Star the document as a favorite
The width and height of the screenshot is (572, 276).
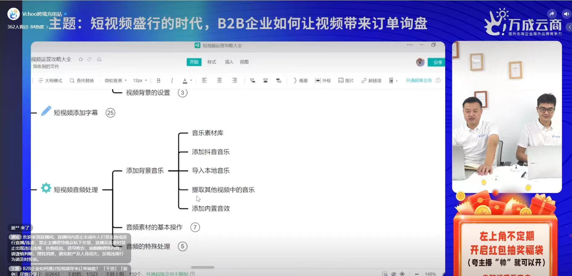point(81,59)
